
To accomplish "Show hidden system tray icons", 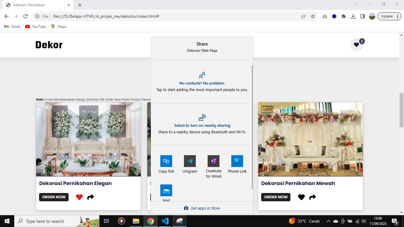I will (328, 221).
